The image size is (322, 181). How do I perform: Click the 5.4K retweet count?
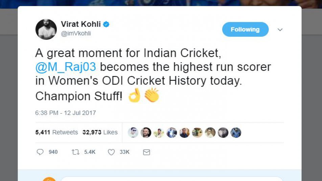(90, 152)
